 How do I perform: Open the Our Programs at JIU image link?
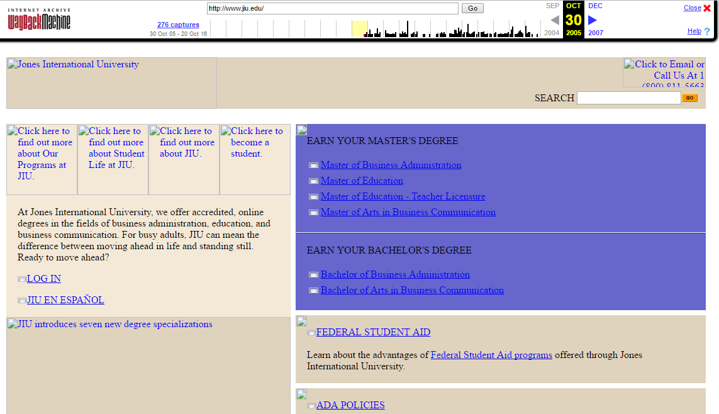coord(42,159)
